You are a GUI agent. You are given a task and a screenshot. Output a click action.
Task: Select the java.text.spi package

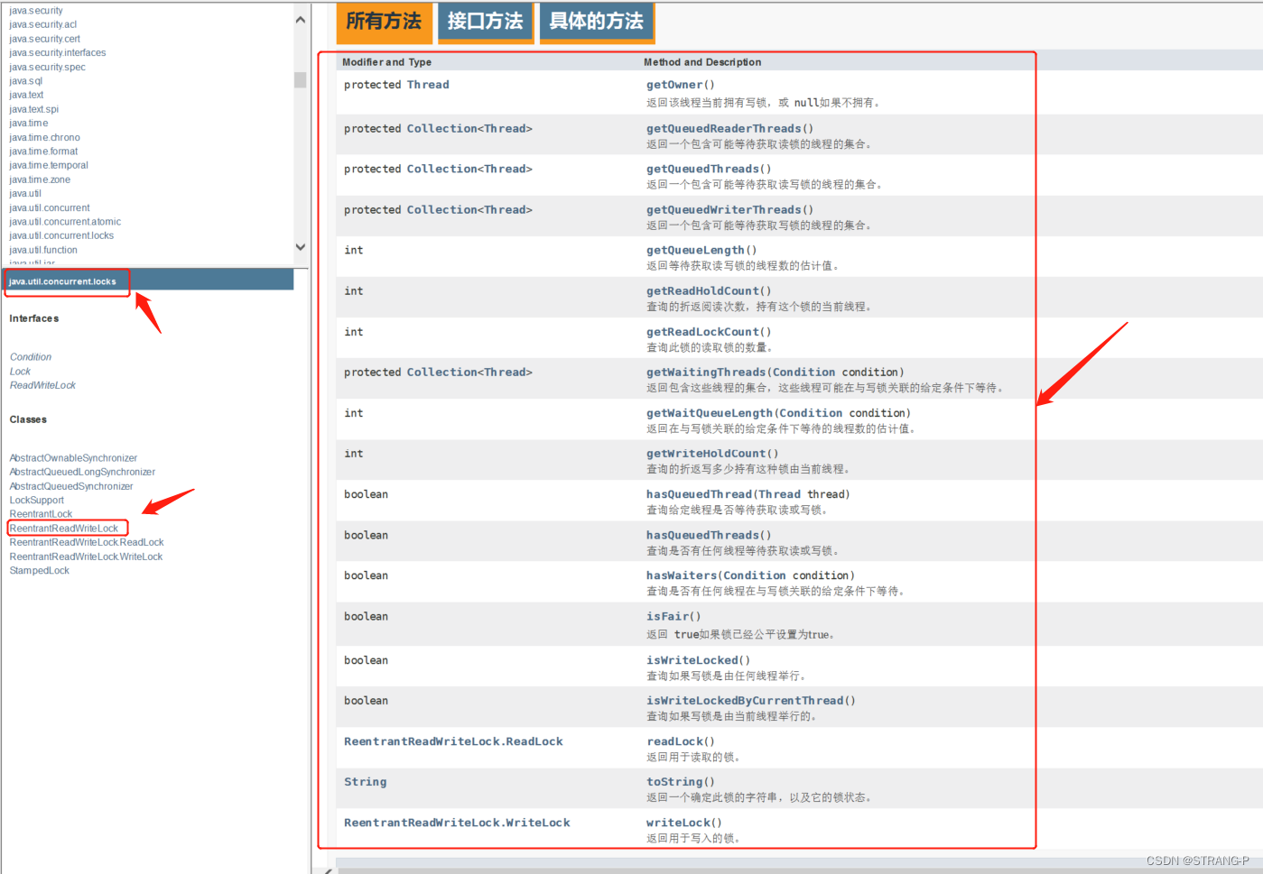[34, 109]
